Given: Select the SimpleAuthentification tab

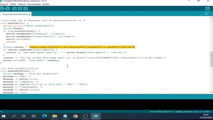Looking at the screenshot, I should click(x=16, y=14).
